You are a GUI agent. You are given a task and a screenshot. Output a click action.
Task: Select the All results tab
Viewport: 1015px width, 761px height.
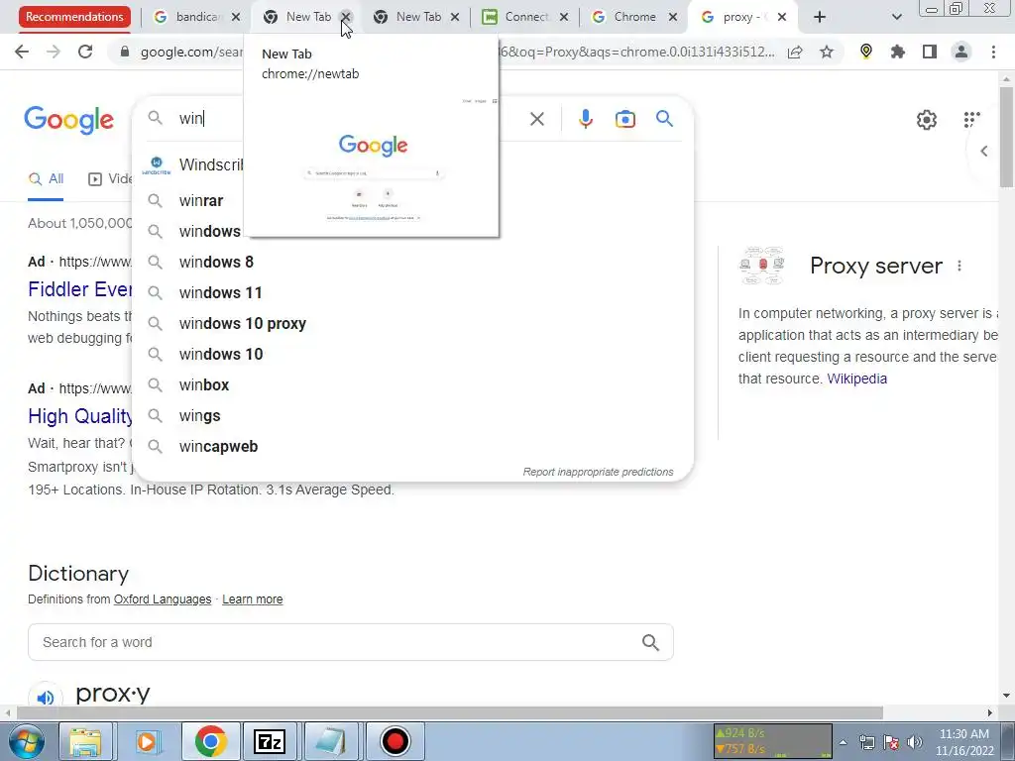point(46,179)
